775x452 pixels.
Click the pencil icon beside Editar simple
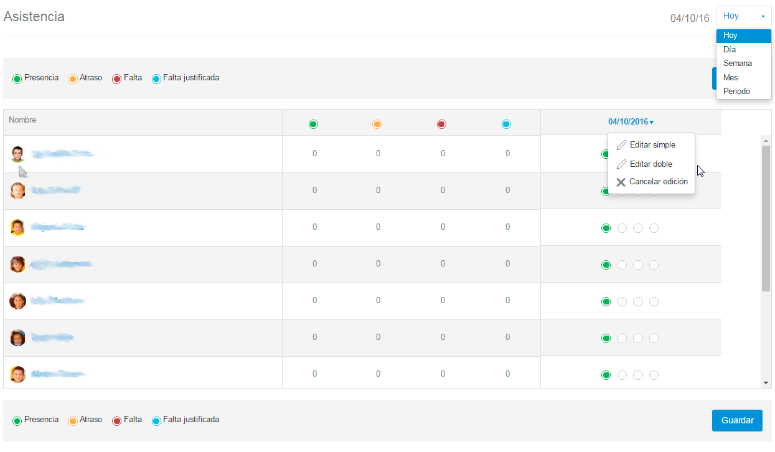(x=621, y=145)
